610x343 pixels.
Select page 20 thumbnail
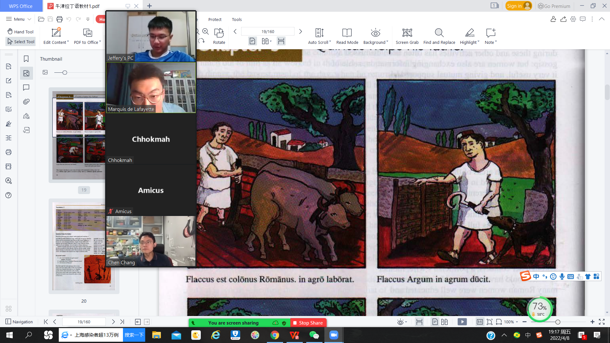84,246
